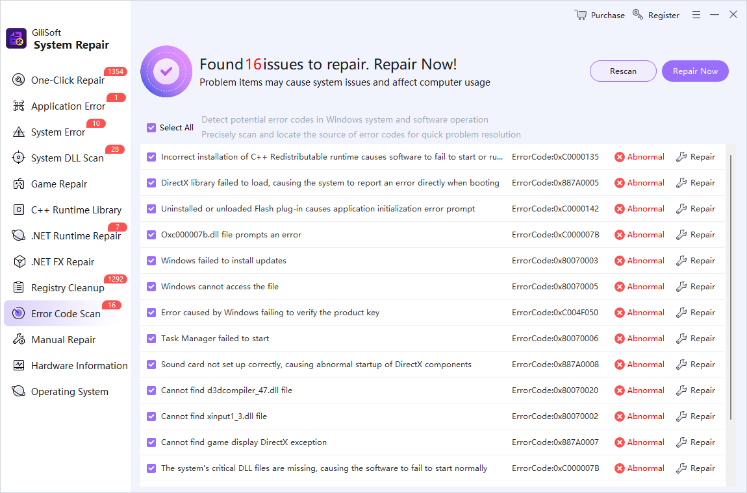
Task: Uncheck the Windows product key error checkbox
Action: click(151, 313)
